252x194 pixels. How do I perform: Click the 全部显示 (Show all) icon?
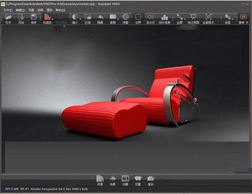209,18
